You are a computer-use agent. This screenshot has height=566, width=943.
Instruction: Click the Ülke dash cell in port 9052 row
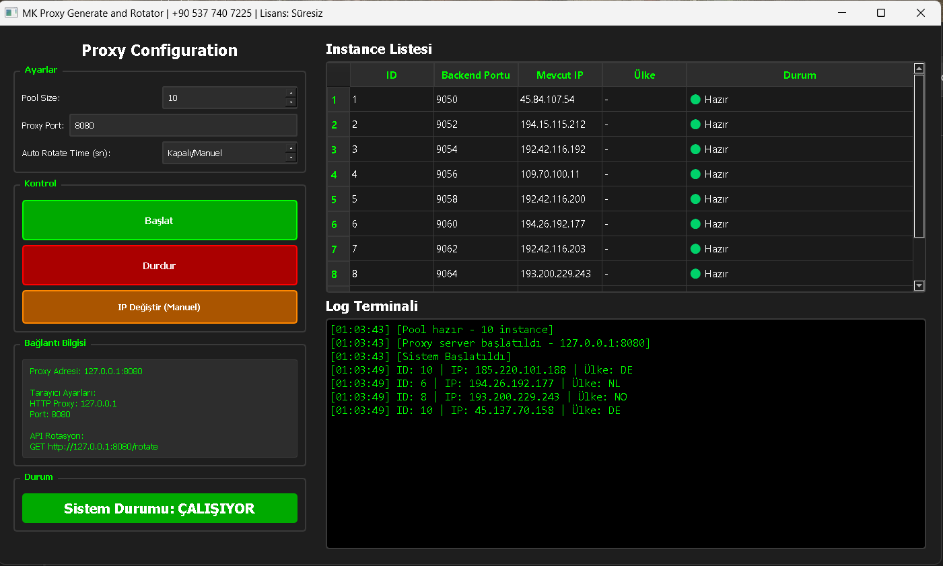(x=644, y=125)
